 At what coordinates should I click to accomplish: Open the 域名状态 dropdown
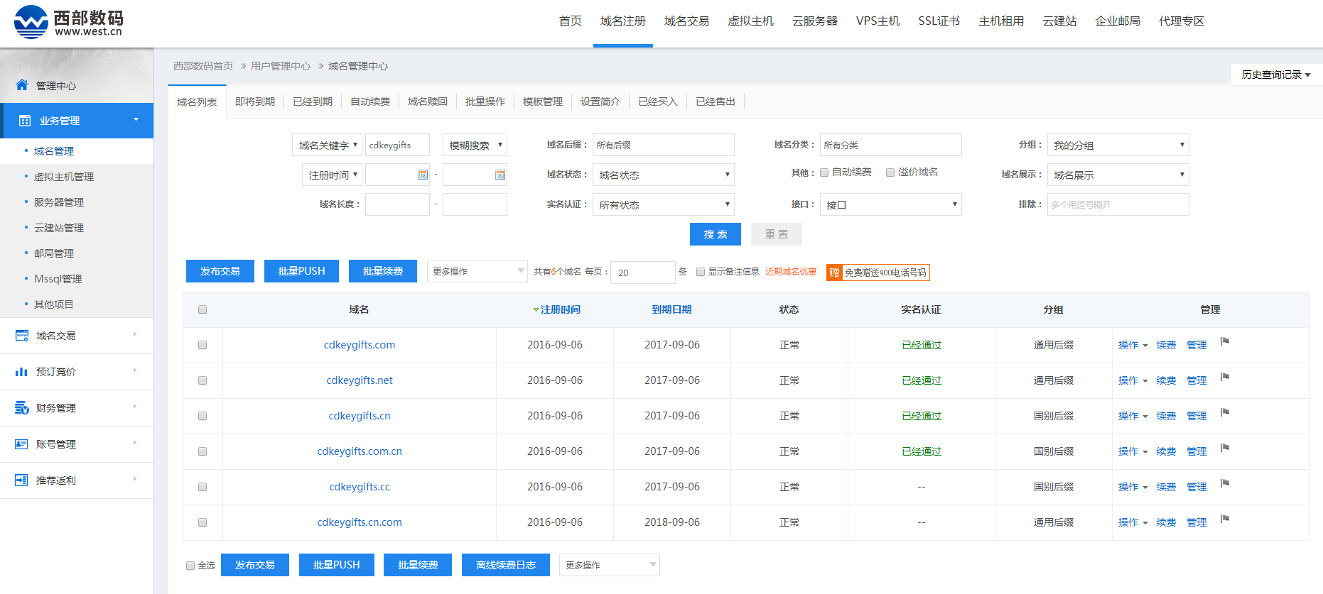tap(664, 175)
